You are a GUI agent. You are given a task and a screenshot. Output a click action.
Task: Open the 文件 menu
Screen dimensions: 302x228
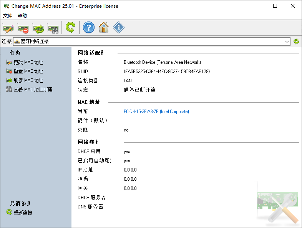point(8,16)
